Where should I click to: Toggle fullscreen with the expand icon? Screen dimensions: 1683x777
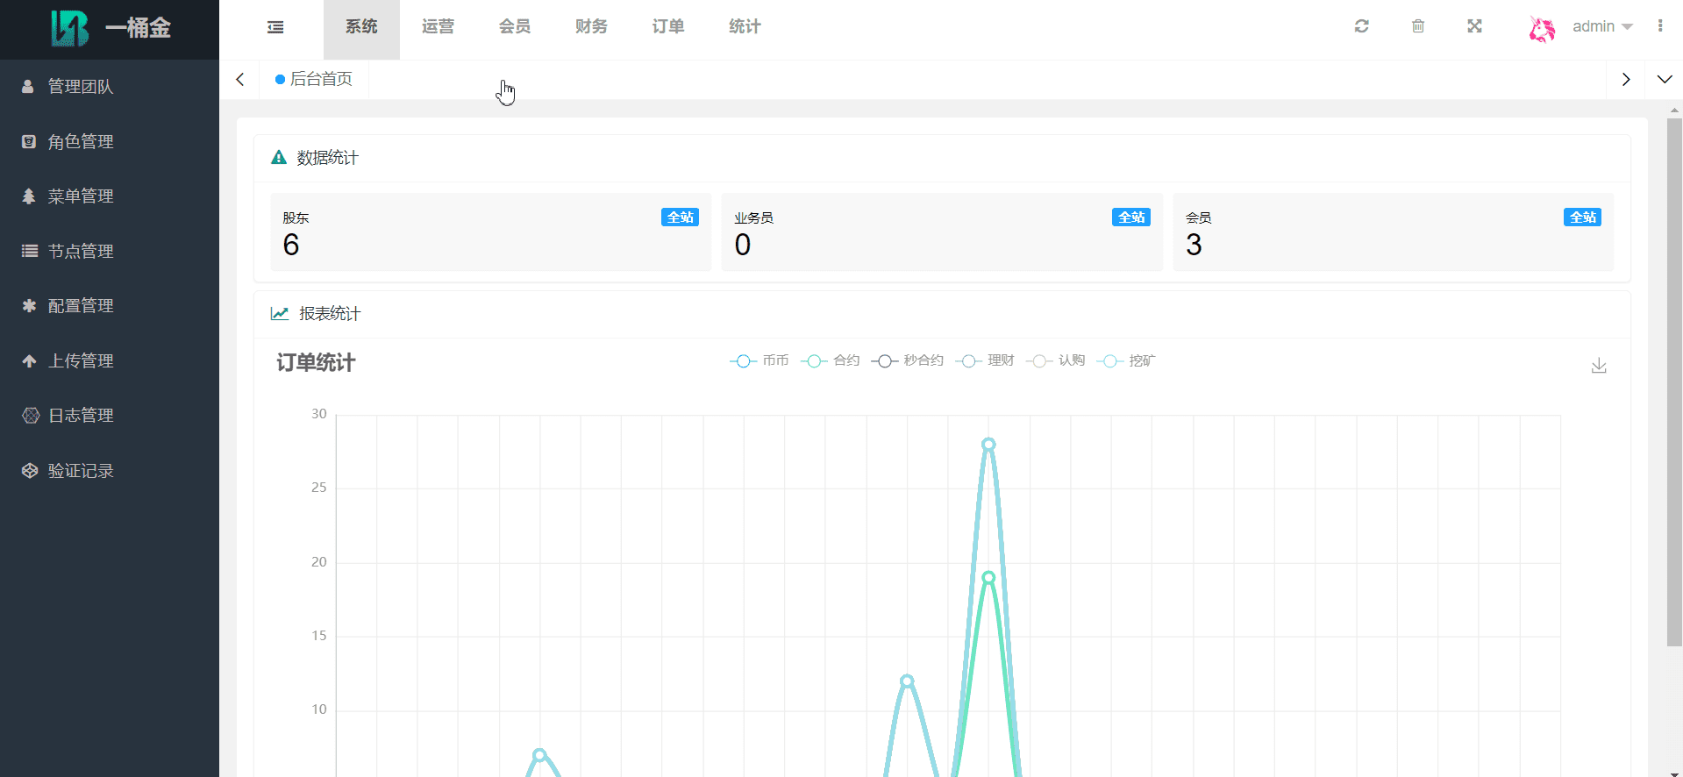coord(1474,26)
